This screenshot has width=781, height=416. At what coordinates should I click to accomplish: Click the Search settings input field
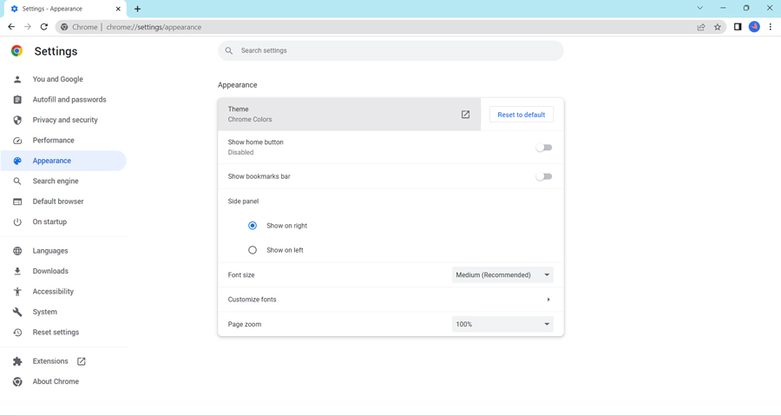[x=390, y=50]
